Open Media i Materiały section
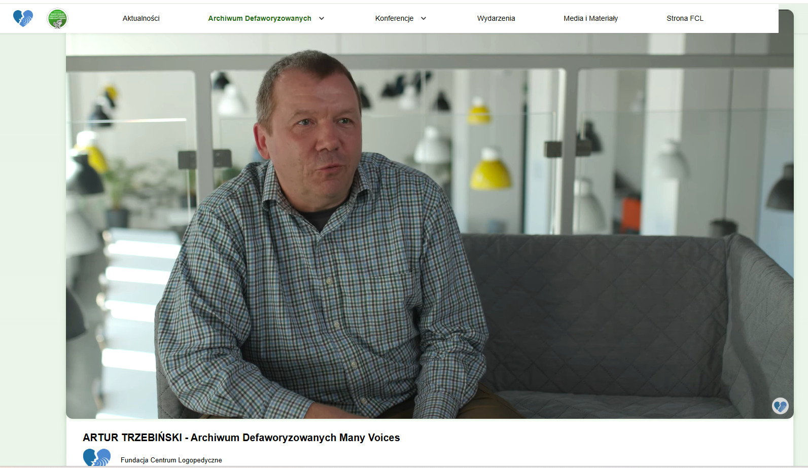Viewport: 808px width, 468px height. (x=590, y=18)
